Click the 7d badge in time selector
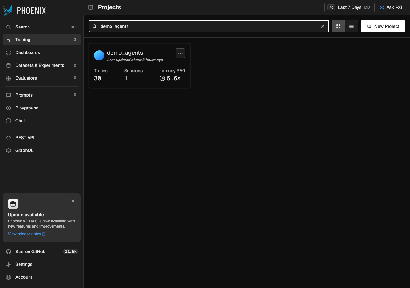The image size is (410, 288). pos(331,7)
